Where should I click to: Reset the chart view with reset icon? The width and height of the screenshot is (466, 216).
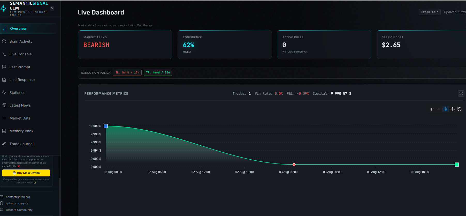click(460, 109)
